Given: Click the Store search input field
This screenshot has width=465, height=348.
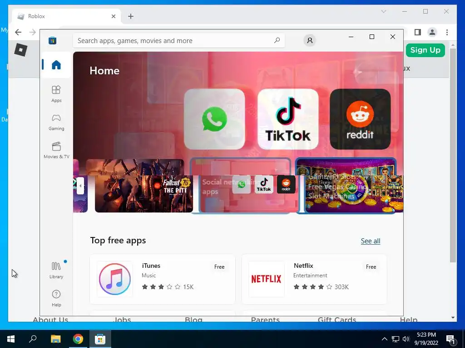Looking at the screenshot, I should point(179,40).
